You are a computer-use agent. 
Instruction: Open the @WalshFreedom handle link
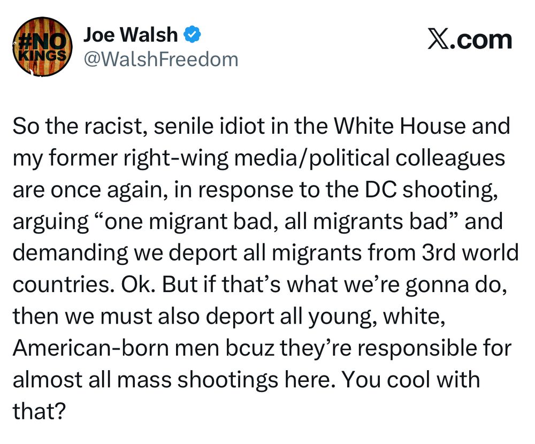161,59
